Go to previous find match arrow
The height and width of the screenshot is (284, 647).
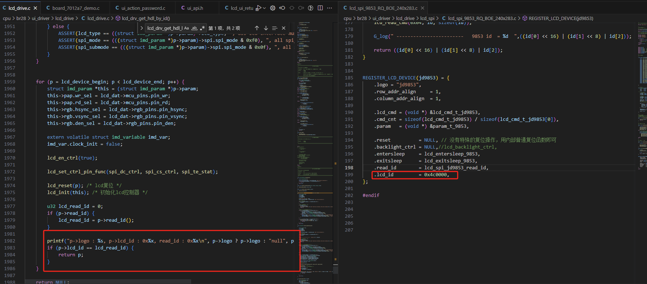(257, 28)
